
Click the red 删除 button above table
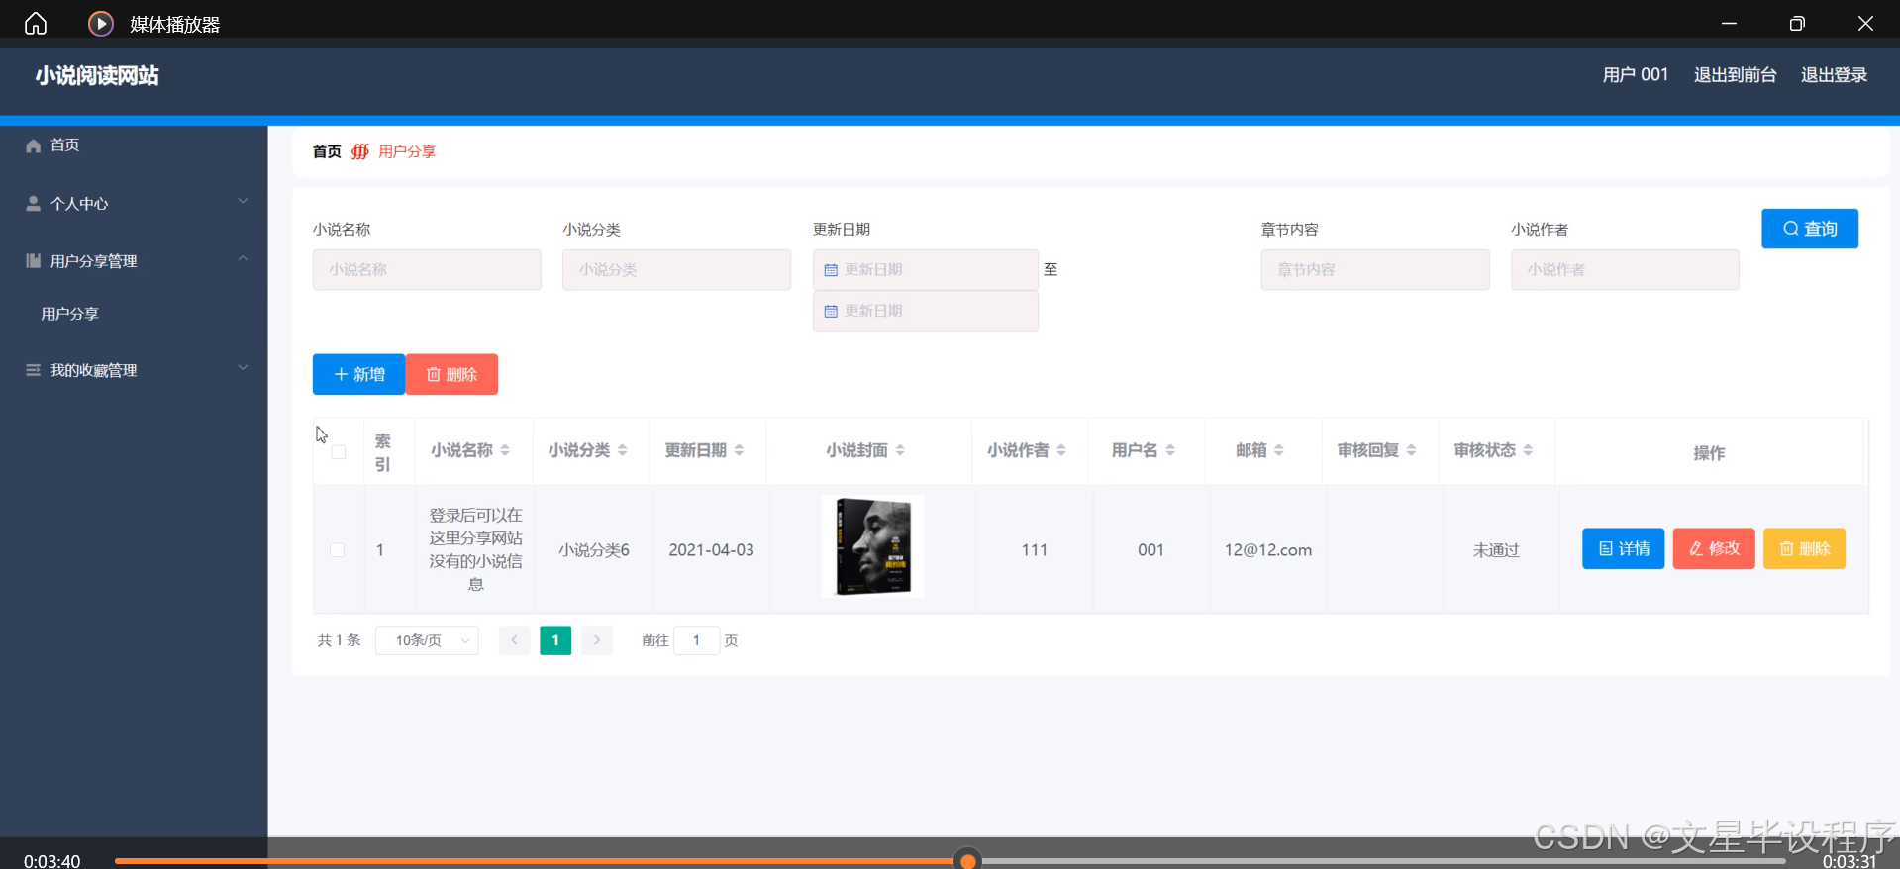click(x=451, y=374)
